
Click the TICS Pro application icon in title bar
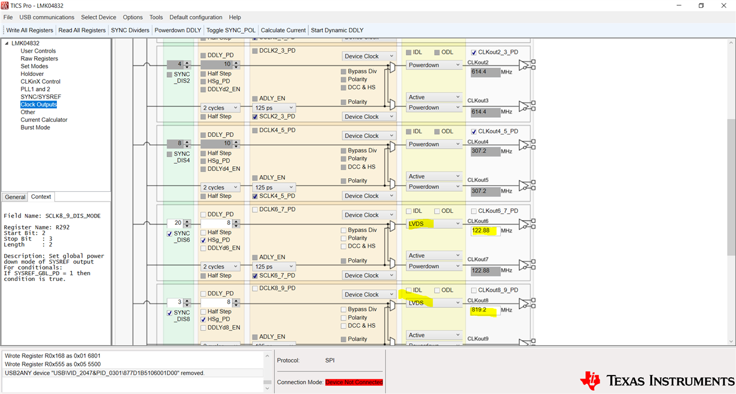pos(5,5)
